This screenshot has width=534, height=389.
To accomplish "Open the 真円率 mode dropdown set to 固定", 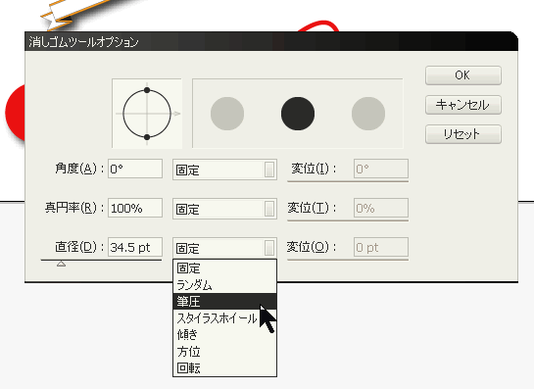I will pyautogui.click(x=224, y=209).
